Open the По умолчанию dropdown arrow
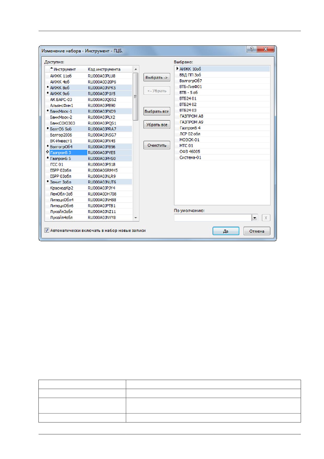This screenshot has height=459, width=324. [254, 218]
